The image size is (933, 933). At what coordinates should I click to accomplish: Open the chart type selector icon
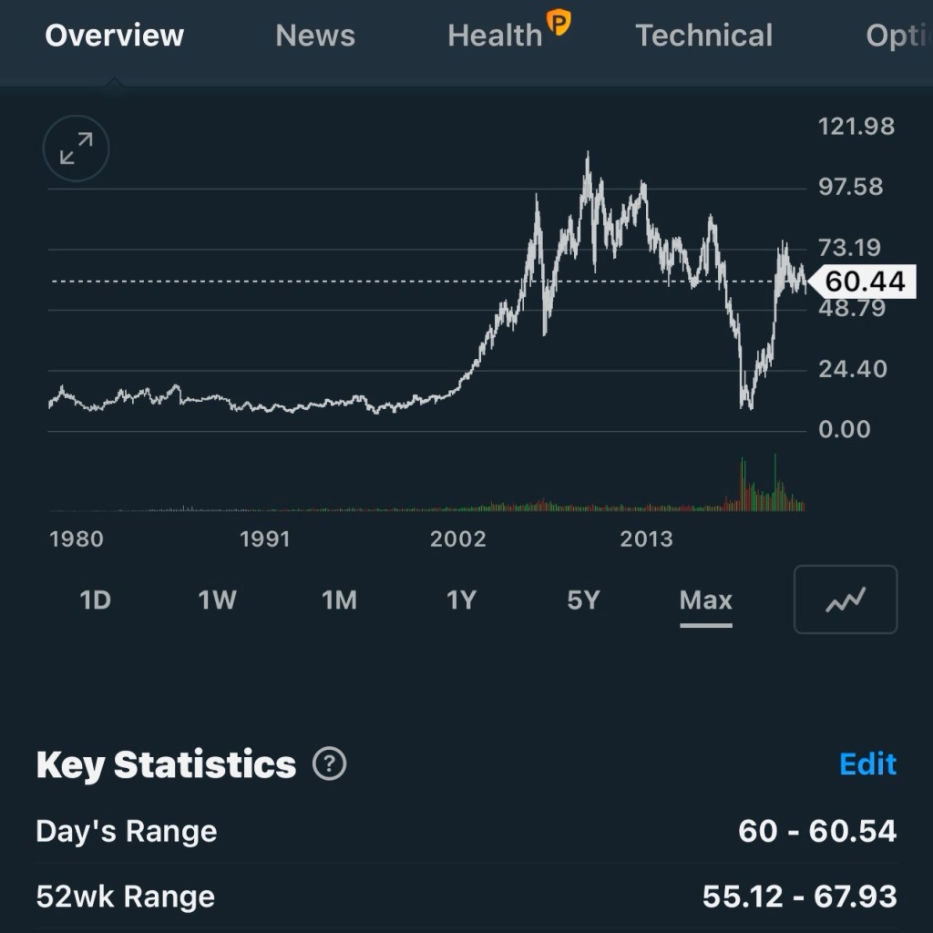coord(846,600)
